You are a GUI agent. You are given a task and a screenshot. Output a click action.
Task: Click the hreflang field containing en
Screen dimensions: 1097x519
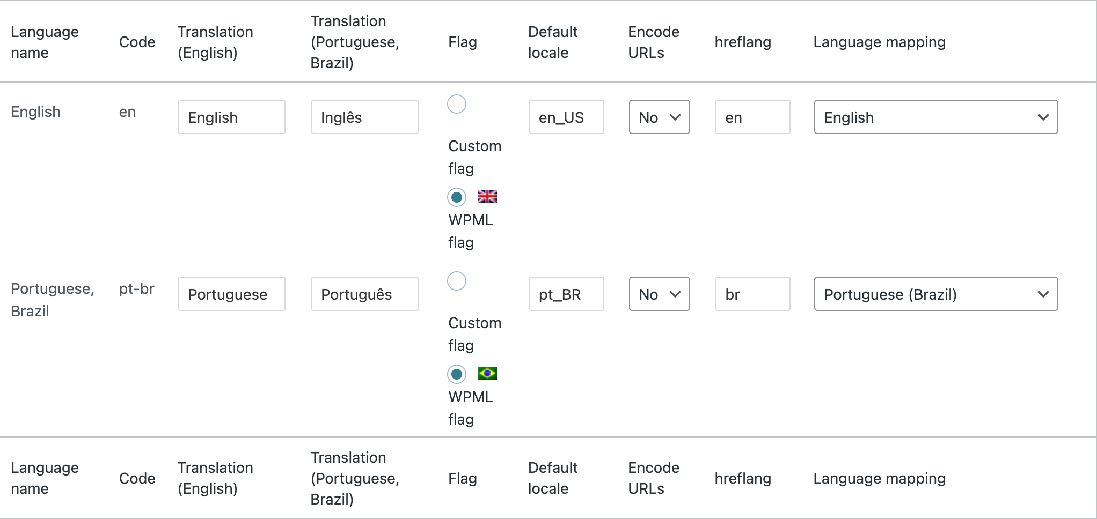point(752,117)
